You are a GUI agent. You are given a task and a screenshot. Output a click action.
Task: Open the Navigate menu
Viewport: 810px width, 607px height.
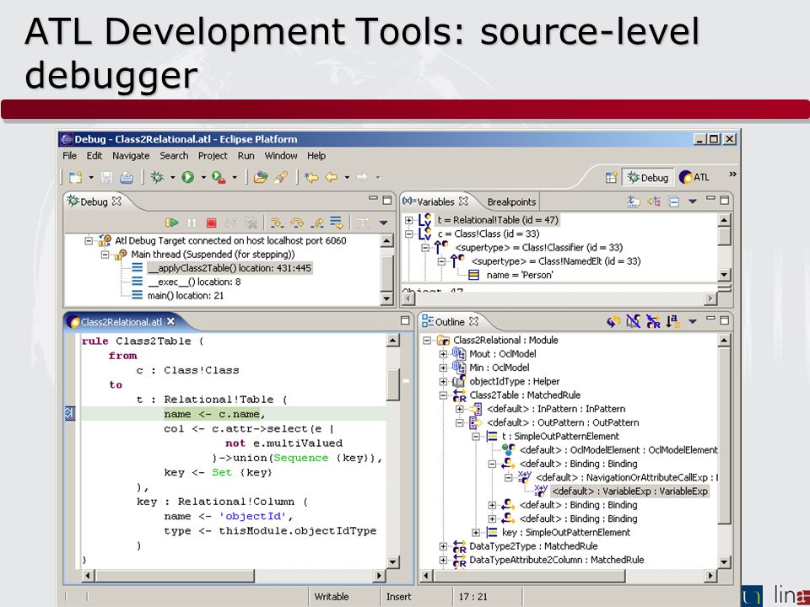131,155
